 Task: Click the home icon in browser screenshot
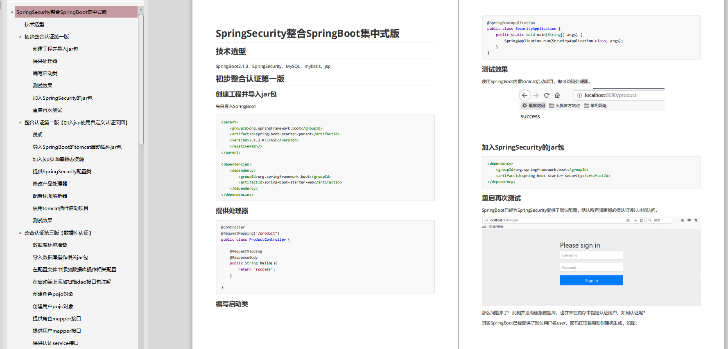click(x=557, y=95)
